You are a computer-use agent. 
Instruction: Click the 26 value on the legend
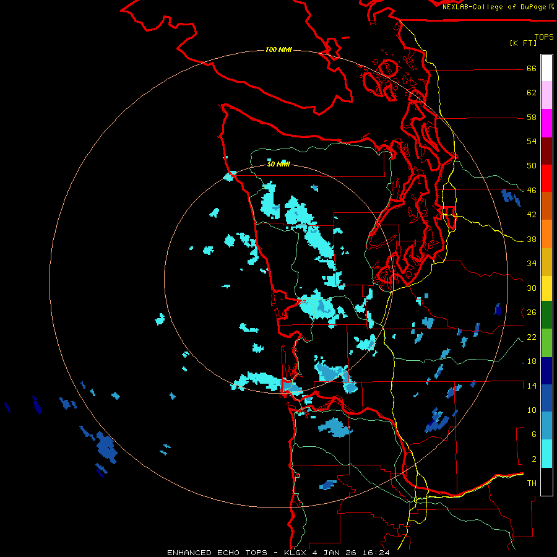(x=532, y=313)
